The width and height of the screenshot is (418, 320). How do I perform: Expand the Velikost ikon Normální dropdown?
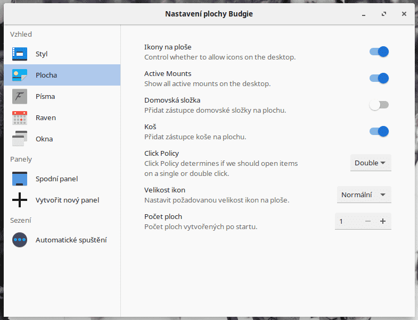pos(364,195)
